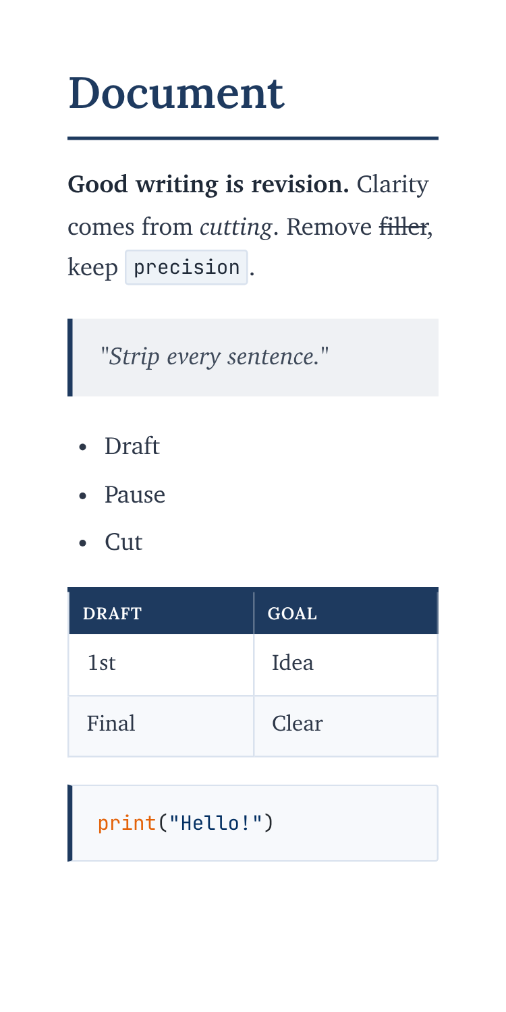Click the 'Strip every sentence.' blockquote

[253, 358]
